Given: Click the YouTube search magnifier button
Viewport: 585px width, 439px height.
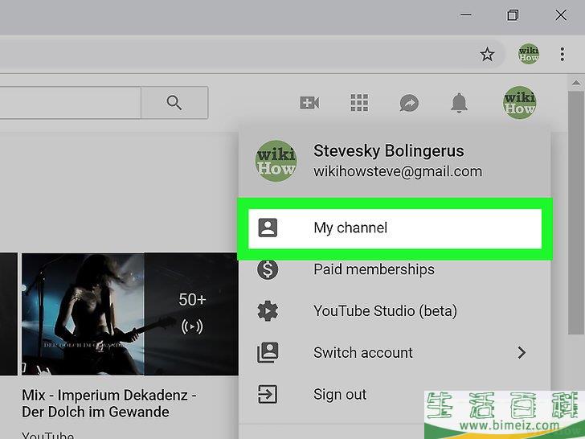Looking at the screenshot, I should click(x=174, y=103).
